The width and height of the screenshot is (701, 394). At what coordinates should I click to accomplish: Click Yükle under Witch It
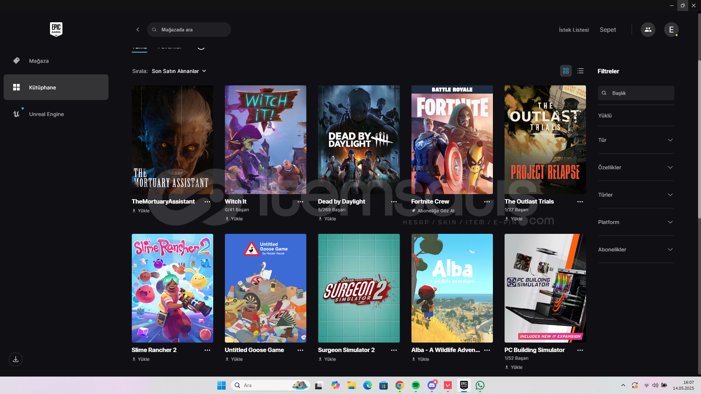[234, 219]
